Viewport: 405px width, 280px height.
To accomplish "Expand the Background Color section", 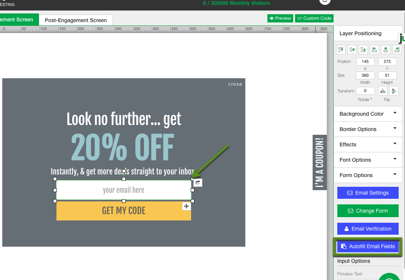I will pos(368,114).
